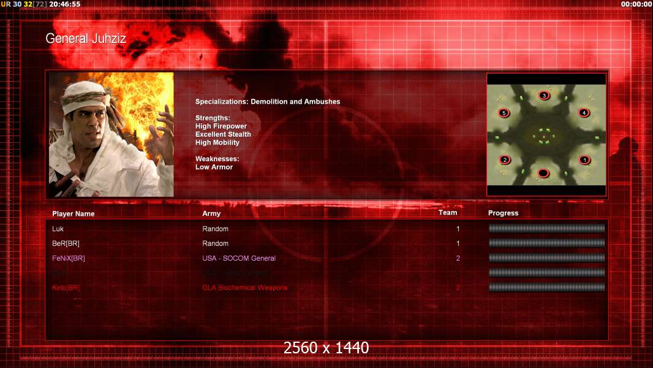Click Luk's loading progress bar
Viewport: 653px width, 368px height.
546,228
